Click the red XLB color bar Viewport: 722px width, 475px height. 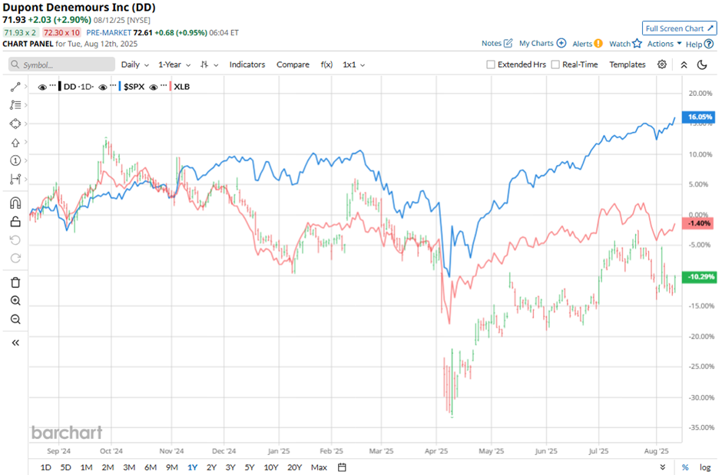point(171,87)
